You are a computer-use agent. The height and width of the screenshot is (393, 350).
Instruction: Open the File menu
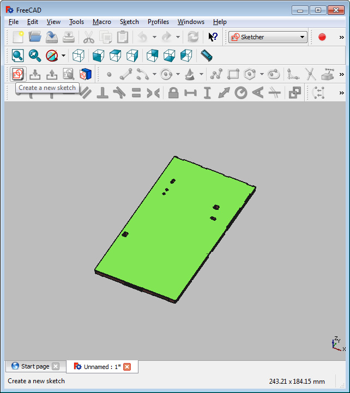pos(14,22)
